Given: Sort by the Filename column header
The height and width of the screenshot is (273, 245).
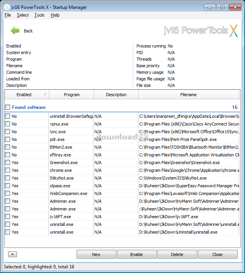Looking at the screenshot, I should 189,95.
